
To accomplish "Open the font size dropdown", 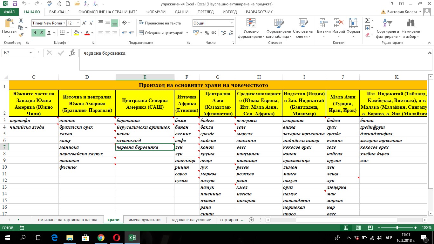I will coord(78,23).
